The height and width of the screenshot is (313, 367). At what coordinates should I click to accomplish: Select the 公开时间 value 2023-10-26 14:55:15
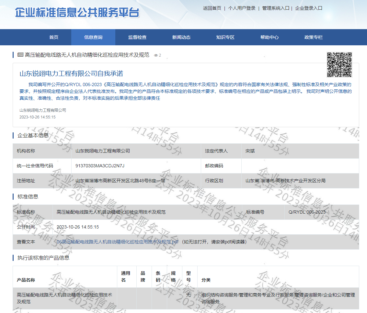pos(78,227)
